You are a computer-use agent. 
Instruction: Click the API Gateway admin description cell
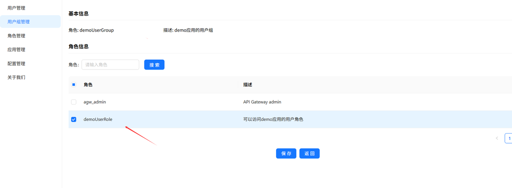(262, 102)
